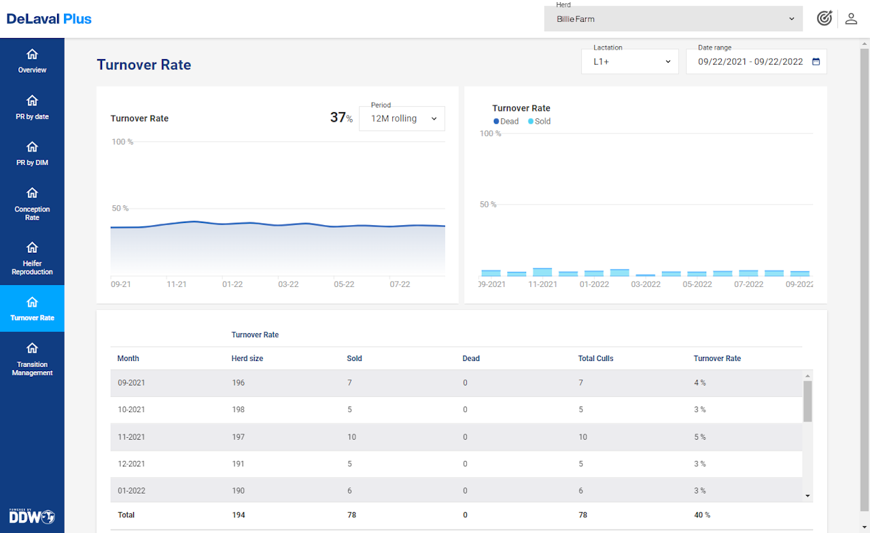The height and width of the screenshot is (533, 870).
Task: Click the Overview home icon in sidebar
Action: 32,55
